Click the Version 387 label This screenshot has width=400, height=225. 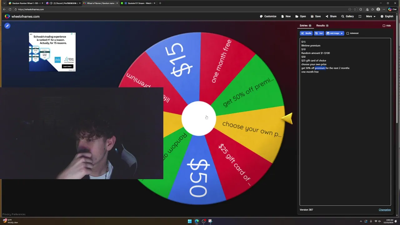[306, 210]
